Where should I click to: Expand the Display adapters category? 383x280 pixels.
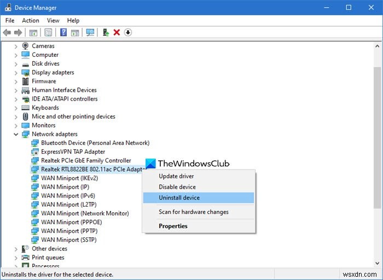16,73
